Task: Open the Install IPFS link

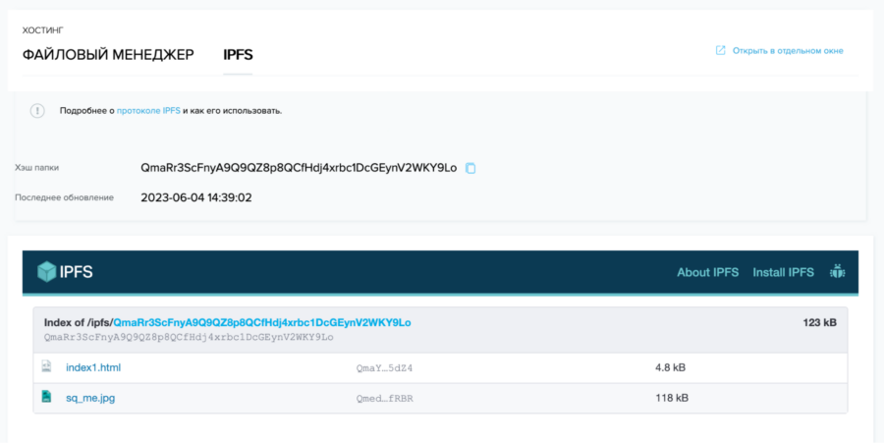Action: [x=783, y=272]
